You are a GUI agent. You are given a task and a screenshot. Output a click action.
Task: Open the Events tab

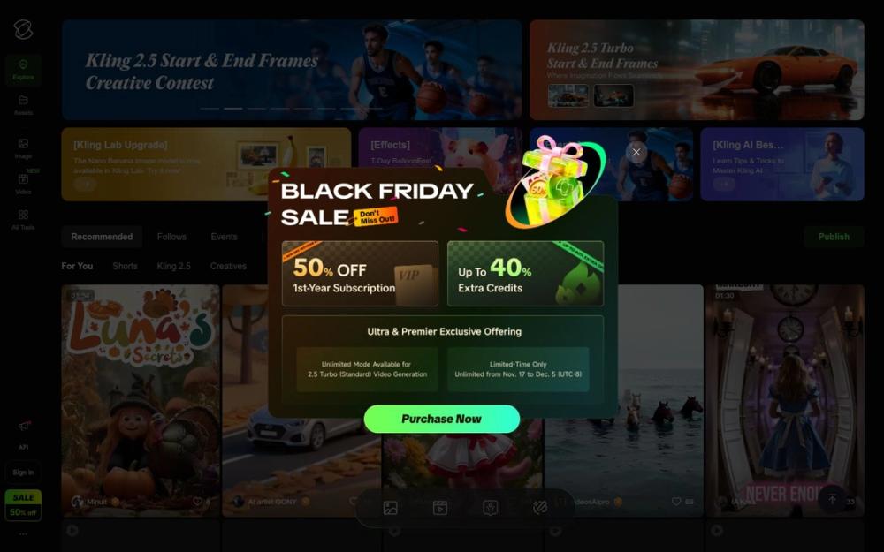coord(224,237)
